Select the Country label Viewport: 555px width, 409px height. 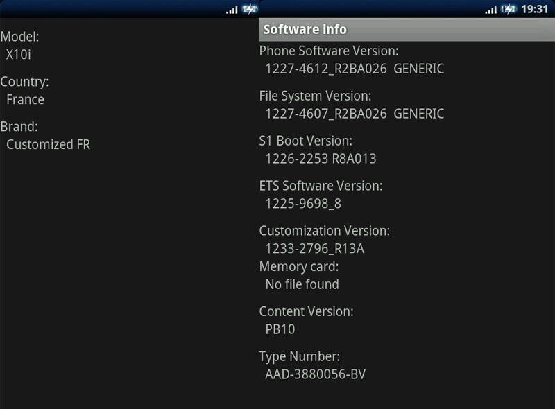[x=24, y=82]
